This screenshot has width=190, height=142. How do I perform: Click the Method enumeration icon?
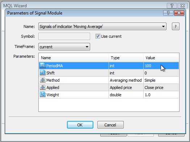[x=43, y=80]
